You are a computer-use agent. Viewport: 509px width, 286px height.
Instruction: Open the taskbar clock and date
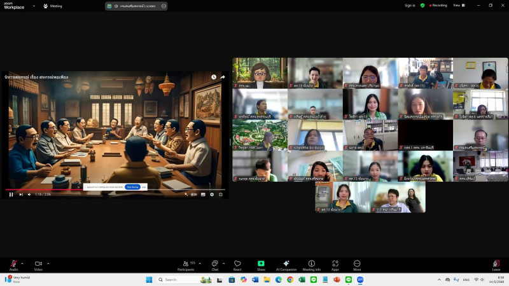pyautogui.click(x=497, y=280)
